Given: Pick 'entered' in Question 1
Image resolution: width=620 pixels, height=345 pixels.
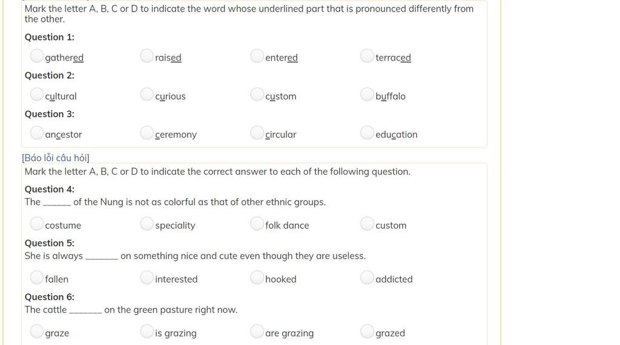Looking at the screenshot, I should point(257,56).
